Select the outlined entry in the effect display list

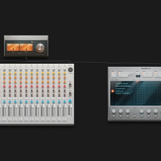coord(124,91)
